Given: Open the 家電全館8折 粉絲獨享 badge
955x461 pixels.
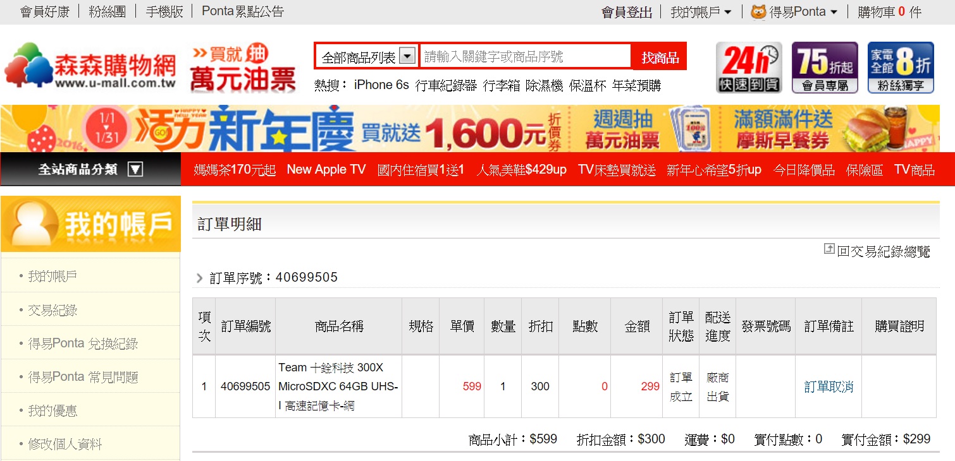Looking at the screenshot, I should [901, 68].
